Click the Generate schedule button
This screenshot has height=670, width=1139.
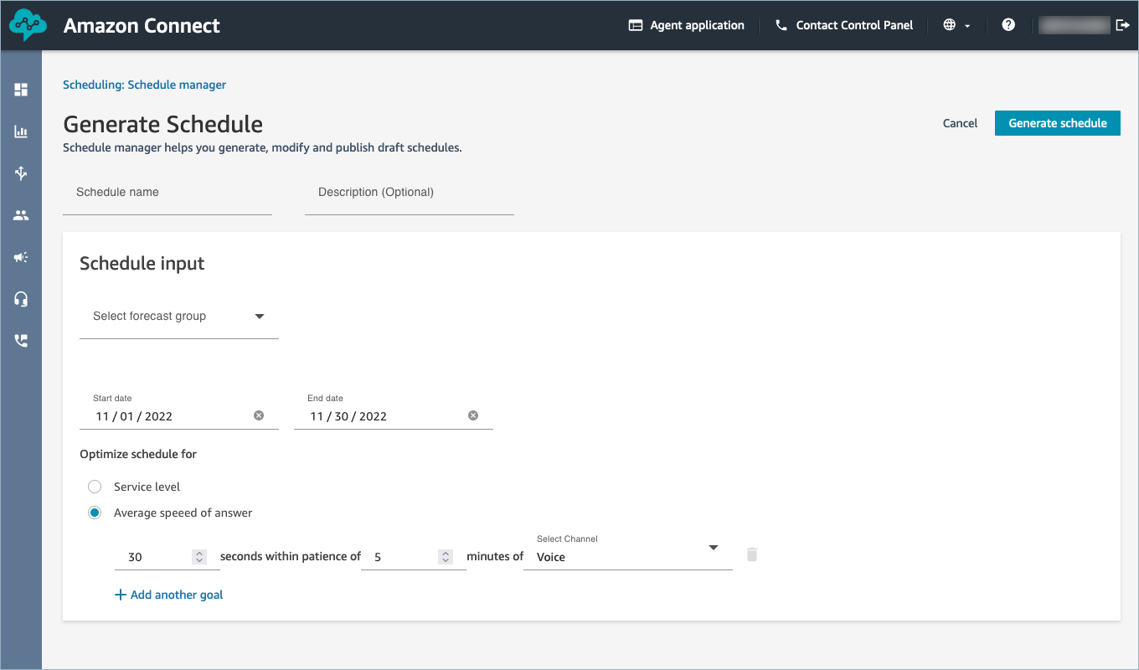pyautogui.click(x=1057, y=122)
